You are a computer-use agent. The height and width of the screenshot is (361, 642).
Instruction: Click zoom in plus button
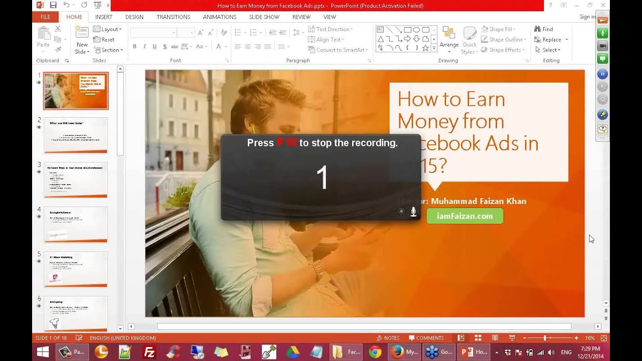coord(576,338)
